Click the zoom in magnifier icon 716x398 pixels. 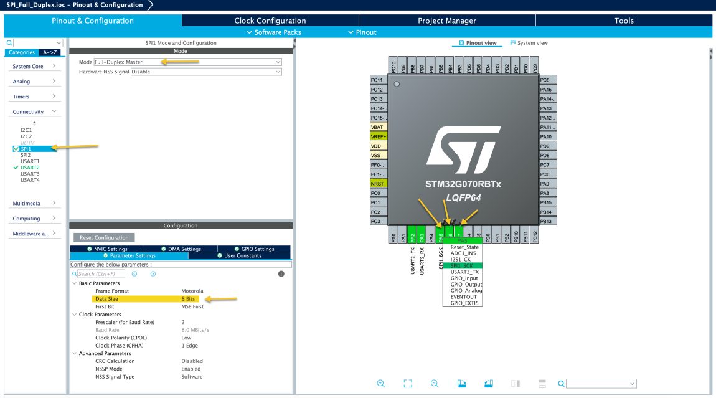tap(381, 384)
